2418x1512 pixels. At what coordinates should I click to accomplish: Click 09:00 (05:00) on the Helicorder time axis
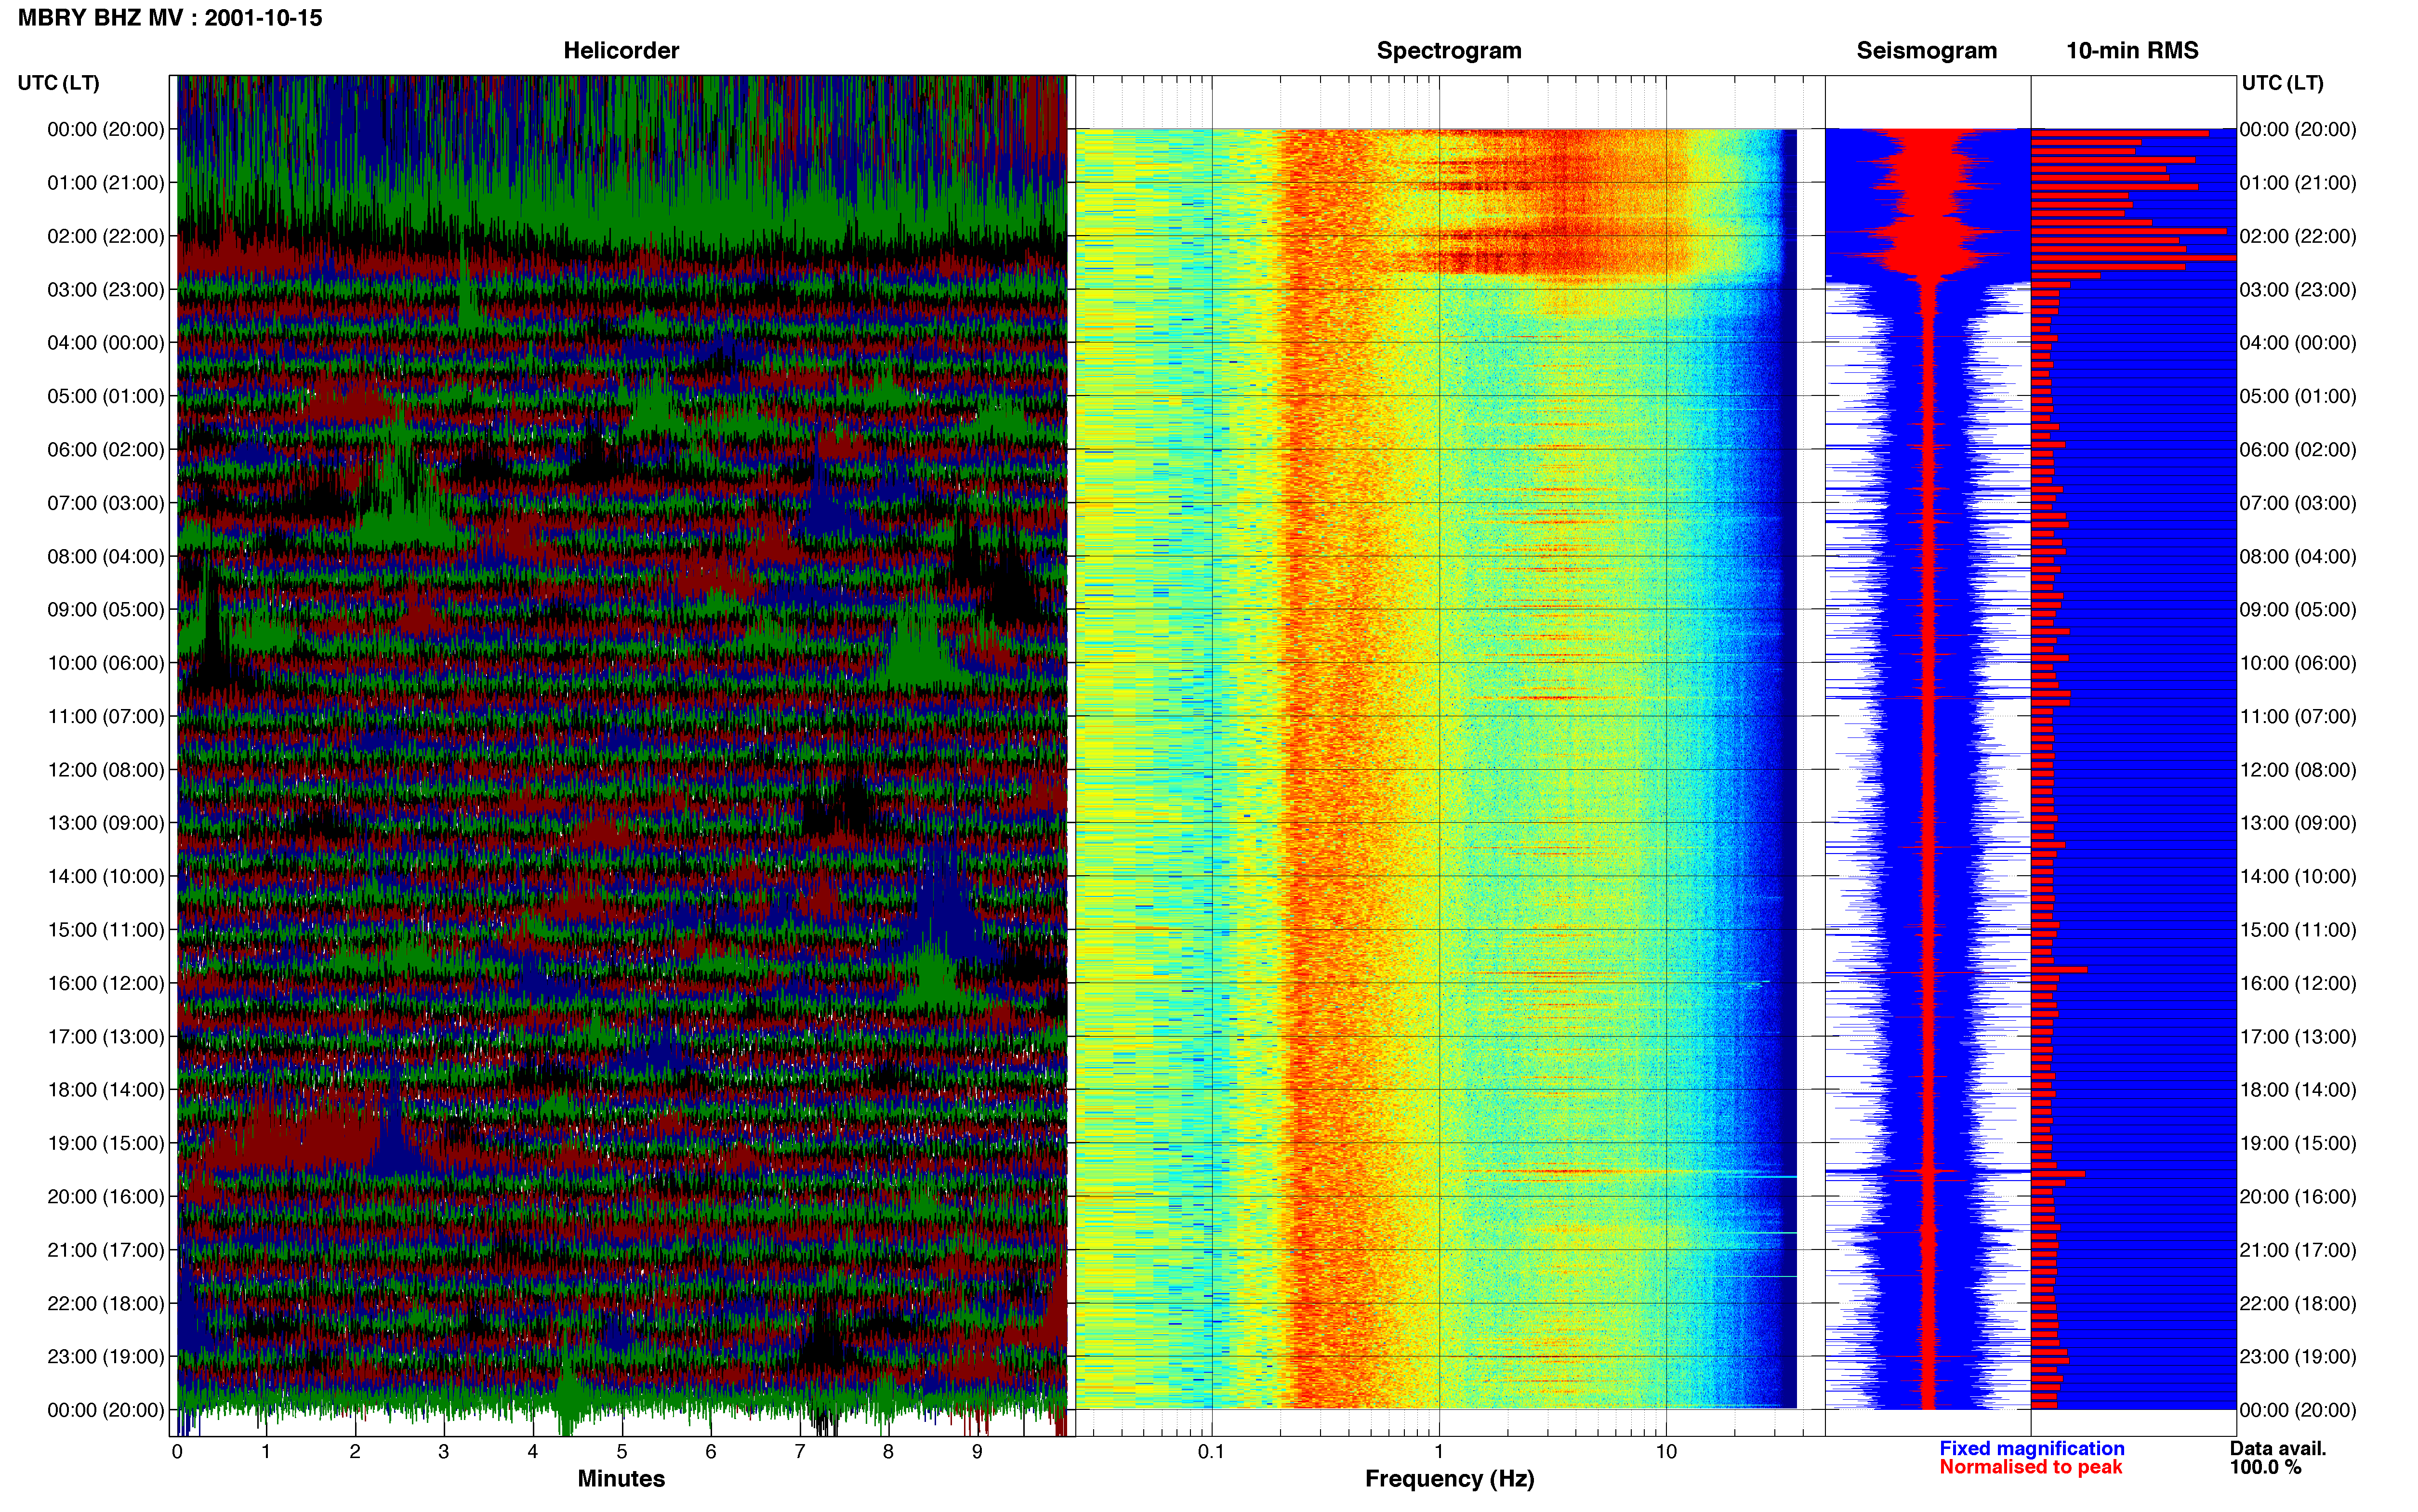106,610
